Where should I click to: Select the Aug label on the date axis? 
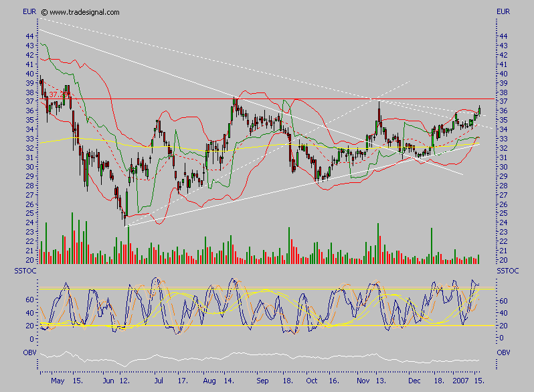coord(209,381)
